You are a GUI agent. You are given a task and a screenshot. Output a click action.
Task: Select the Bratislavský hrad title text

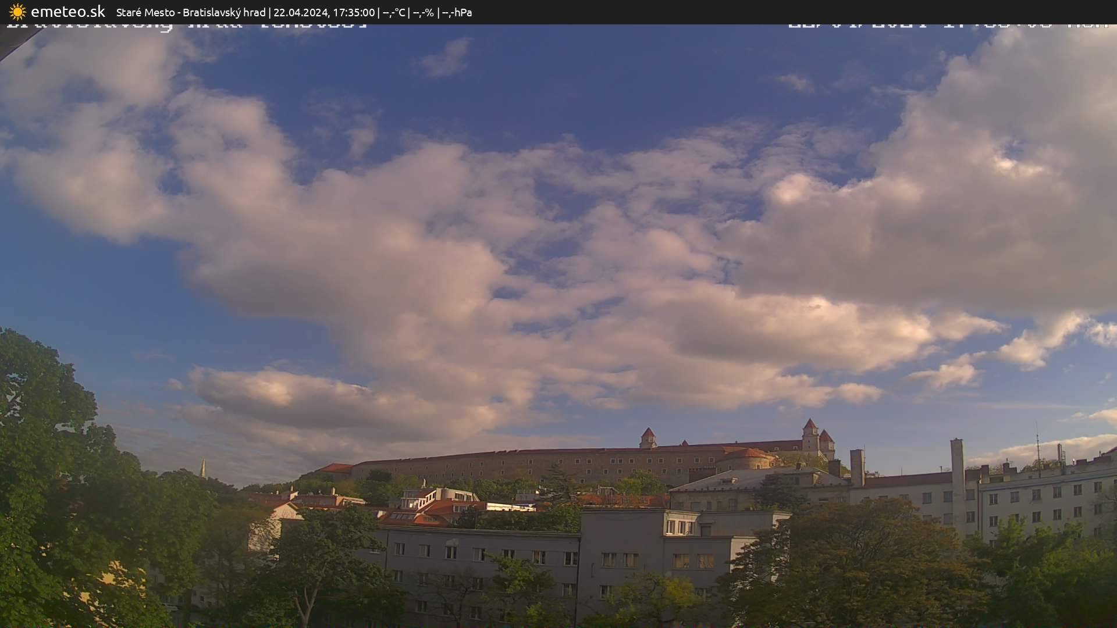tap(224, 12)
